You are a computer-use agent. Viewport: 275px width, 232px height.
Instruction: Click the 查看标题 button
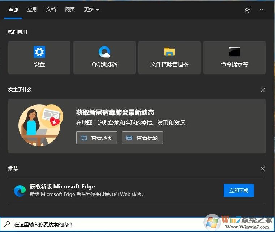(142, 138)
